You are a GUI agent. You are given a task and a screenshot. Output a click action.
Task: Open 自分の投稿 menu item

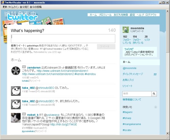coord(36,7)
